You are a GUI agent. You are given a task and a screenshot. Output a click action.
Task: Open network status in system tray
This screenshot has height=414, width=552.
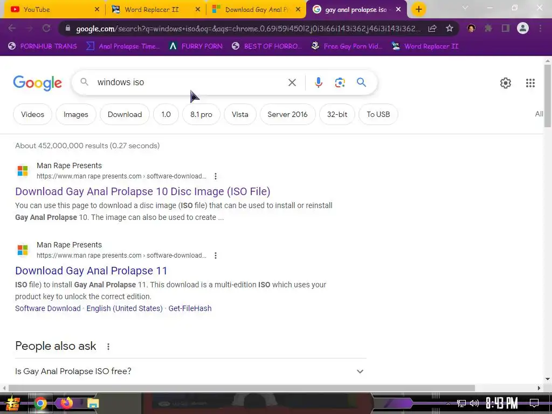[x=461, y=403]
